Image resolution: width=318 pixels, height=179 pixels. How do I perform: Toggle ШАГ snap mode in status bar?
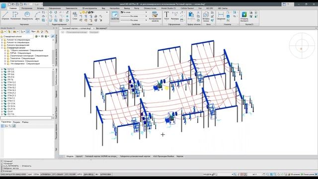(30, 175)
